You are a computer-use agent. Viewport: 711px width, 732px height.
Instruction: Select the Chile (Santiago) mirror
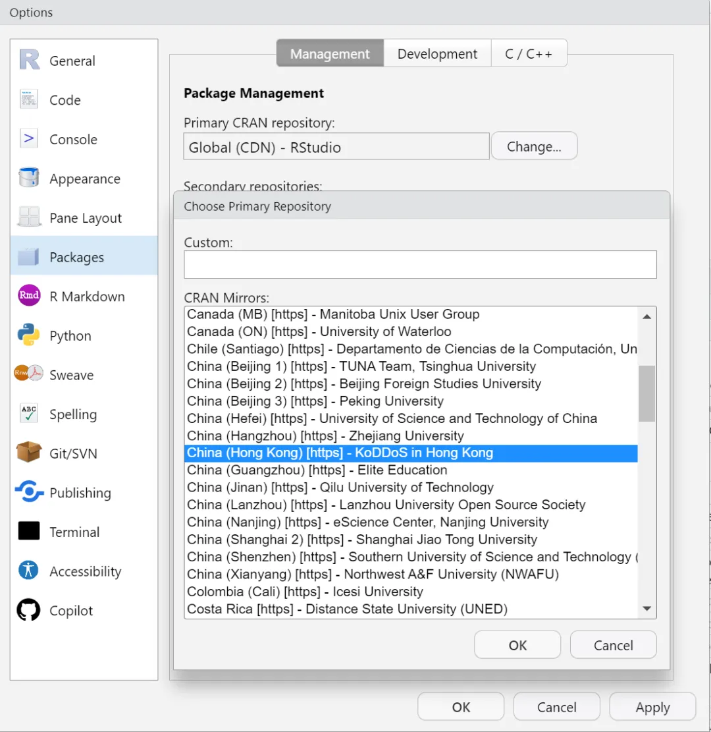(411, 349)
